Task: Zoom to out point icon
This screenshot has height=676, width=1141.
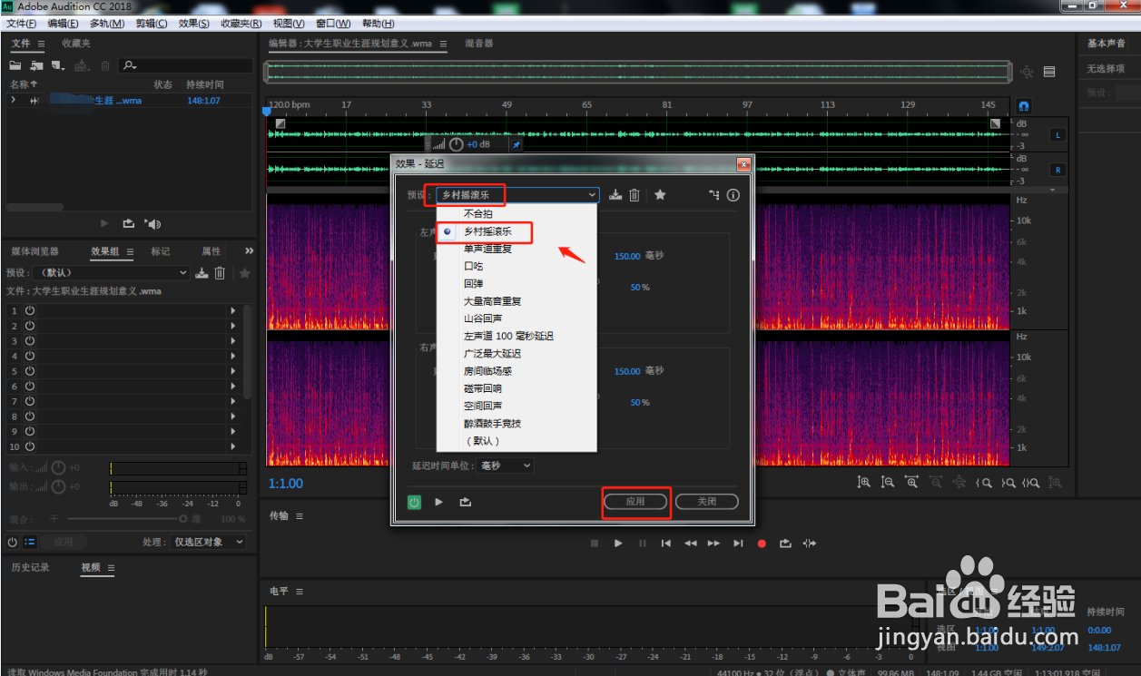Action: point(1007,483)
